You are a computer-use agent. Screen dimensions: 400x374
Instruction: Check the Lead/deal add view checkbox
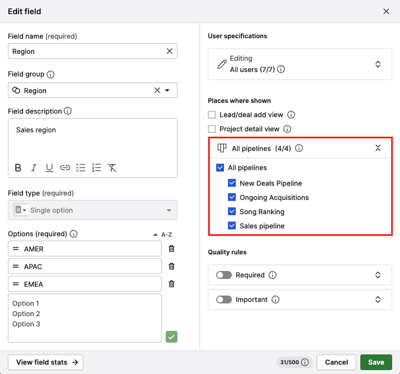click(212, 114)
